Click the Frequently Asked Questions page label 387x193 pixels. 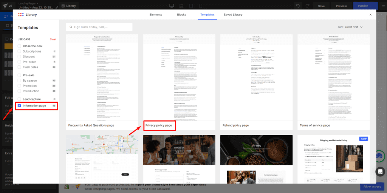pos(91,125)
